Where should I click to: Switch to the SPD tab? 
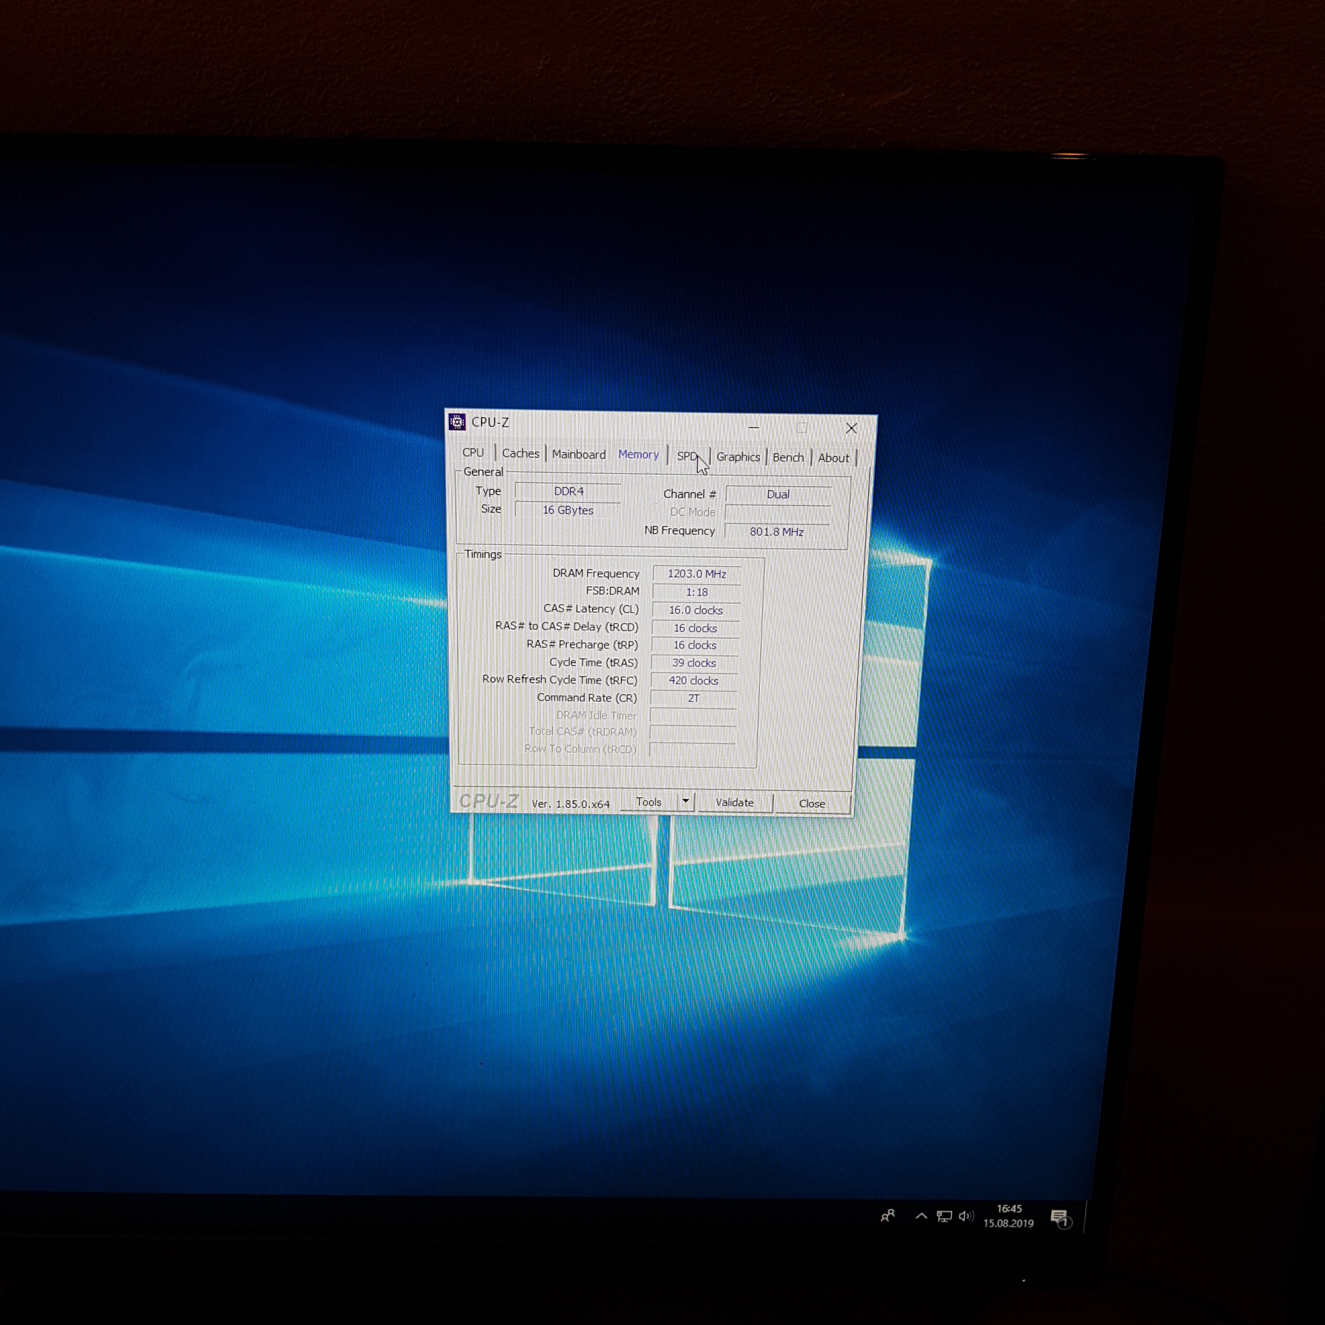point(688,456)
